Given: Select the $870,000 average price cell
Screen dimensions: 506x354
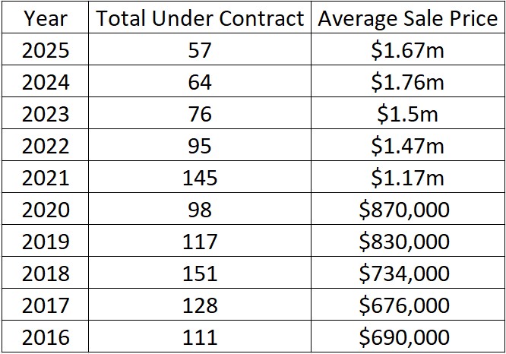Looking at the screenshot, I should click(x=407, y=210).
